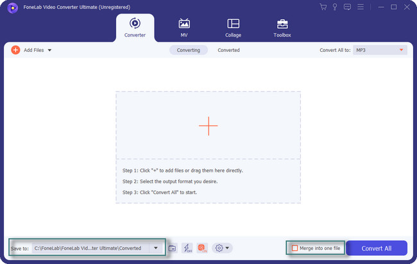This screenshot has width=417, height=264.
Task: Enable Merge into one file checkbox
Action: tap(295, 248)
